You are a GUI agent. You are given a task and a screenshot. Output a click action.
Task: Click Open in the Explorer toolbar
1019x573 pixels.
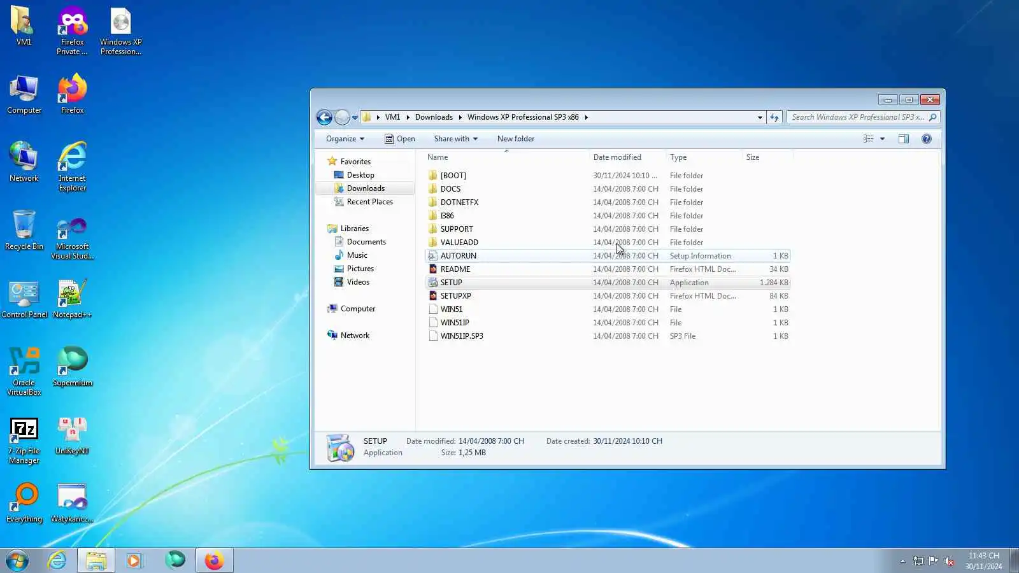click(x=399, y=139)
